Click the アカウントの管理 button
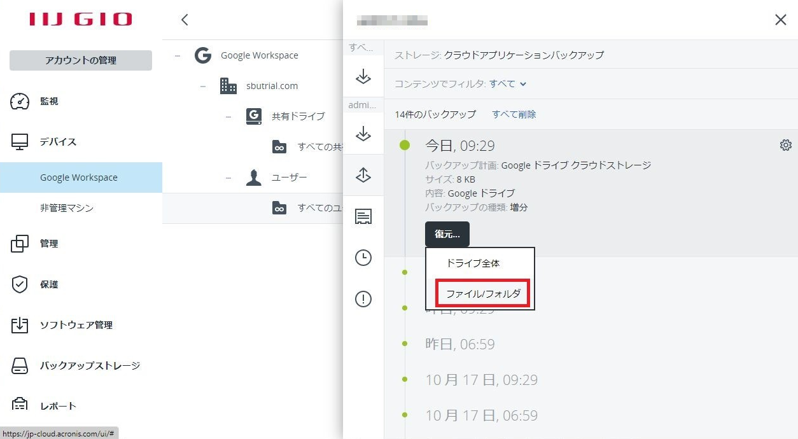Viewport: 798px width, 439px height. point(81,60)
